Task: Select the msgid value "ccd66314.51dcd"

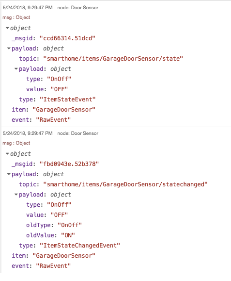Action: [67, 38]
